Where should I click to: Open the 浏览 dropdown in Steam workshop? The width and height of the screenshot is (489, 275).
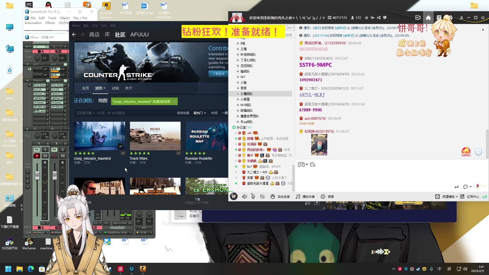click(x=100, y=88)
